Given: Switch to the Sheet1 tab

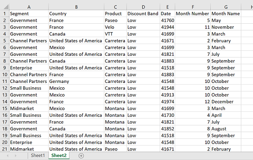Looking at the screenshot, I should (x=38, y=155).
